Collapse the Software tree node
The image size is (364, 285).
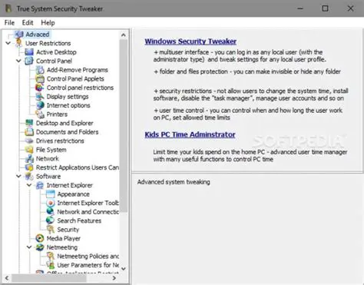(18, 176)
